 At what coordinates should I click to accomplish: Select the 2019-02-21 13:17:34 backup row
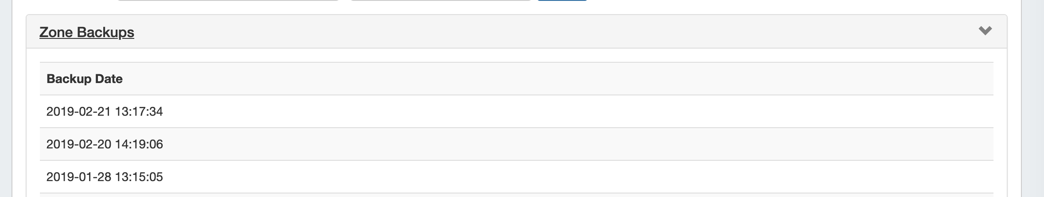[105, 111]
